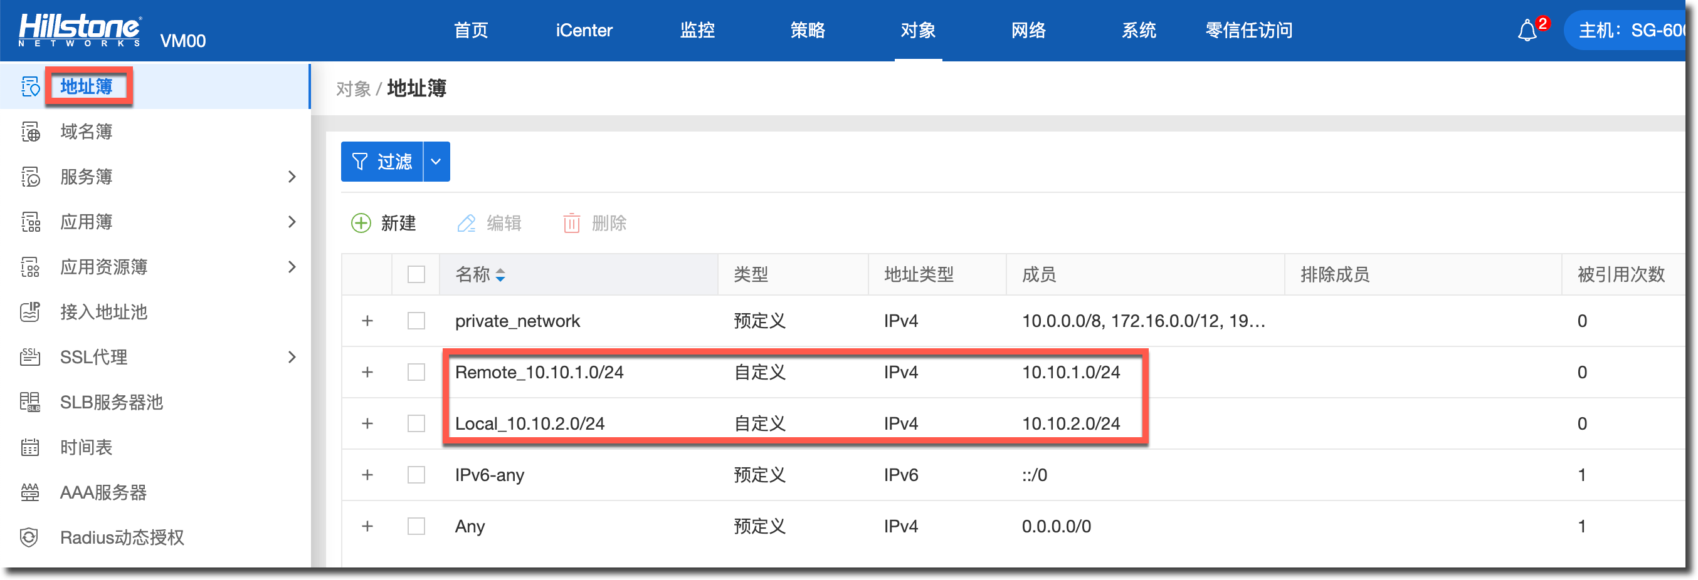Viewport: 1698px width, 580px height.
Task: Sort the table by 名称 column
Action: tap(500, 275)
